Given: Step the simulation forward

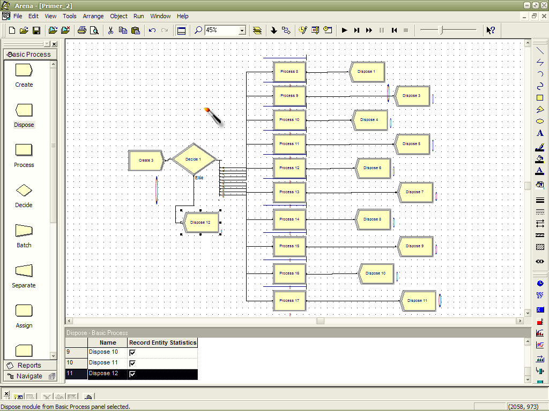Looking at the screenshot, I should point(357,31).
